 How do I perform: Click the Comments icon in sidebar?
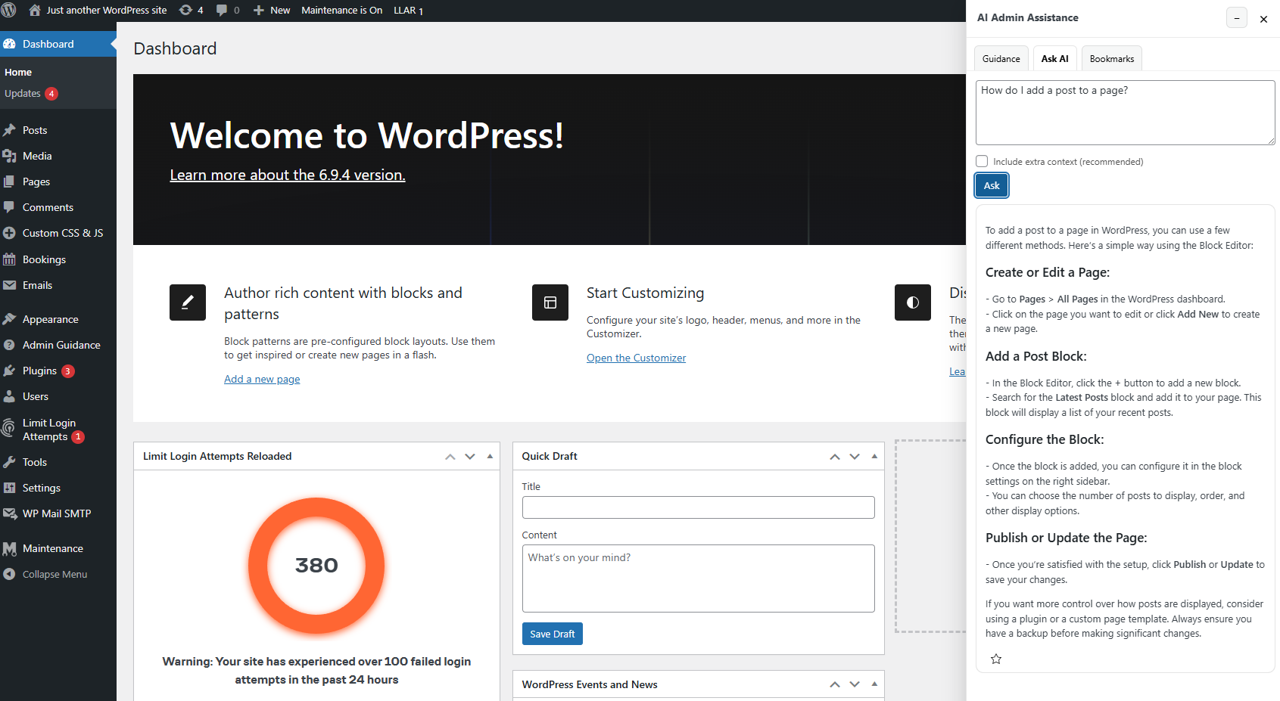[10, 207]
